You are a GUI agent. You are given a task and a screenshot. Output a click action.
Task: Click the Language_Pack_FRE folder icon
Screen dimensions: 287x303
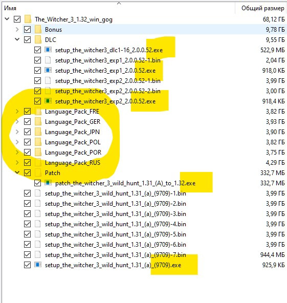38,111
